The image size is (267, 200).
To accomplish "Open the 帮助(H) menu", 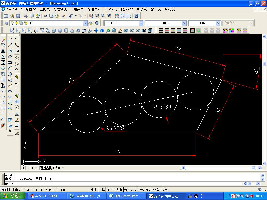I will click(170, 9).
